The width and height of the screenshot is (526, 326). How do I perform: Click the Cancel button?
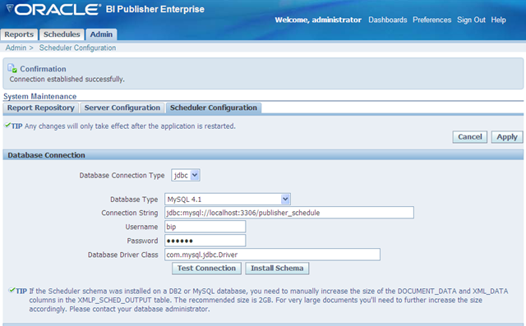click(x=469, y=136)
